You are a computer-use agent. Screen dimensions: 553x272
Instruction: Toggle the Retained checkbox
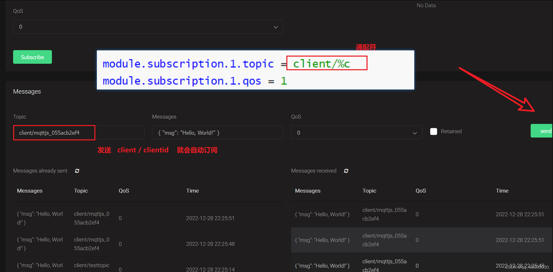(434, 131)
